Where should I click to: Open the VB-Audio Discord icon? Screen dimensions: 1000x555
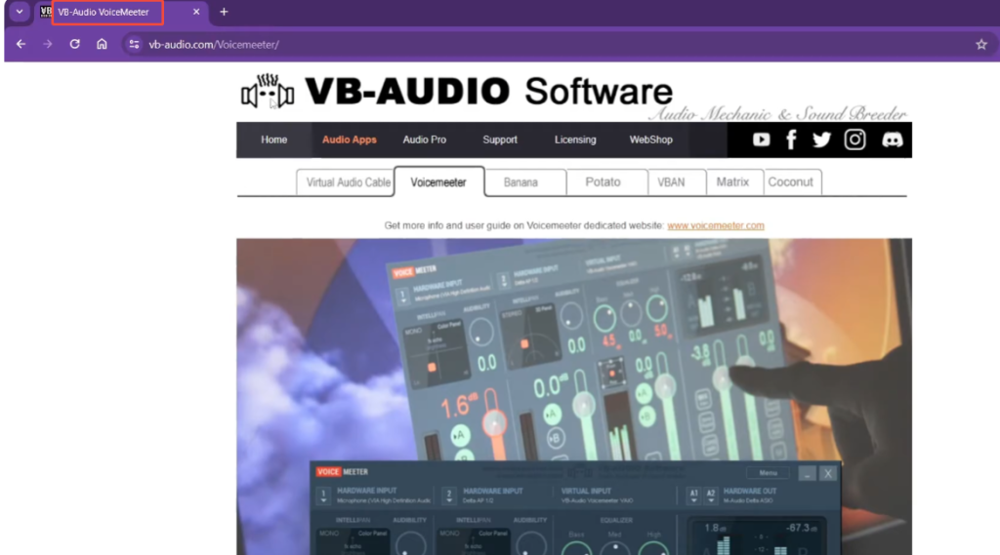click(x=893, y=139)
